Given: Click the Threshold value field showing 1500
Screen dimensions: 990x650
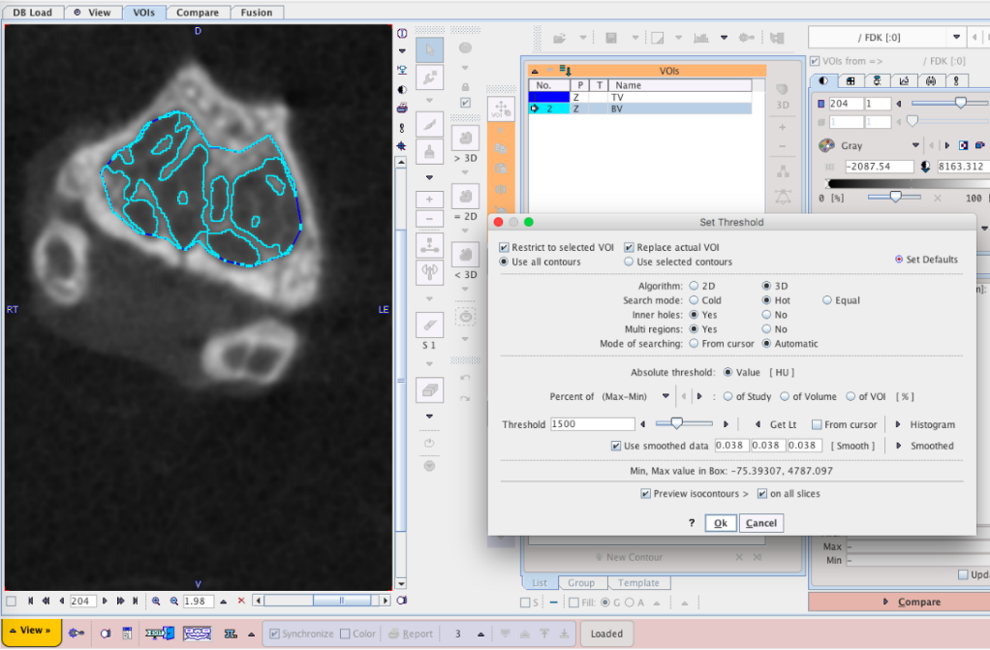Looking at the screenshot, I should pyautogui.click(x=592, y=424).
